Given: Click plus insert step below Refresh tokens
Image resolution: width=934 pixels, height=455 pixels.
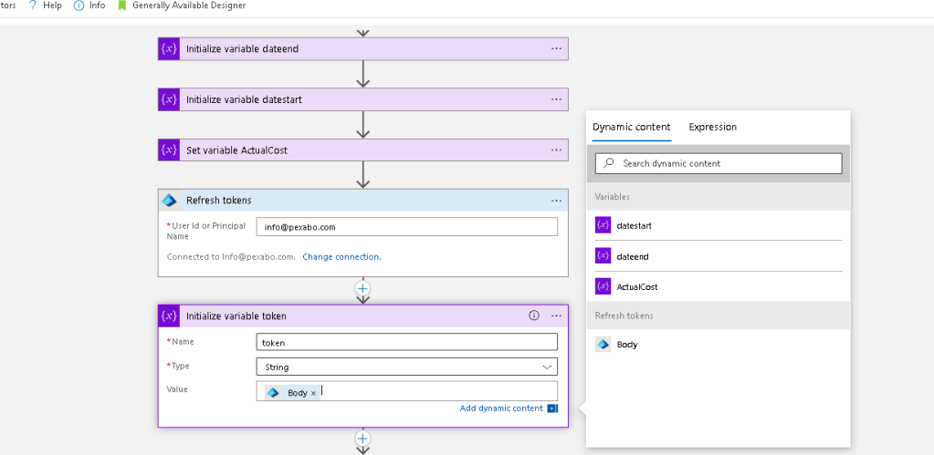Looking at the screenshot, I should click(x=362, y=288).
